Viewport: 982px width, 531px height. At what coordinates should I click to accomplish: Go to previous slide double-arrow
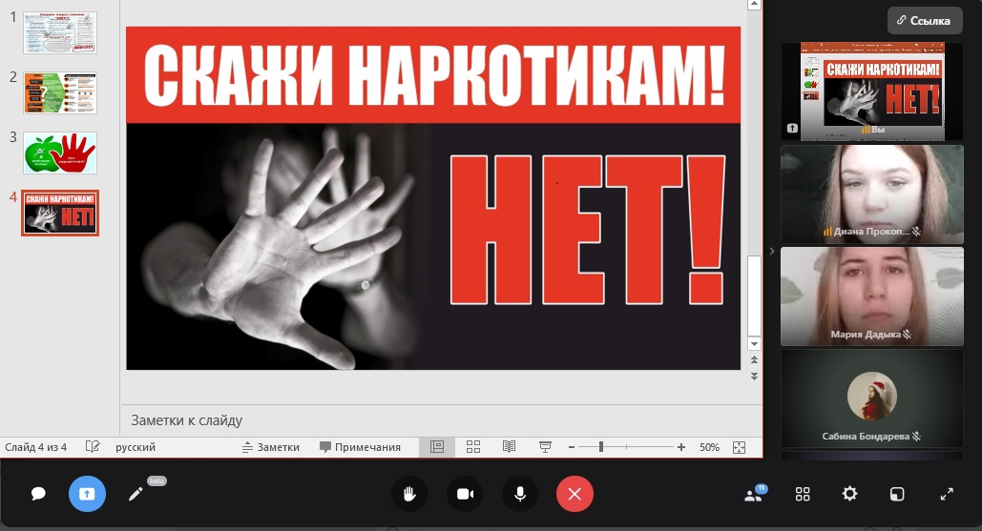754,359
